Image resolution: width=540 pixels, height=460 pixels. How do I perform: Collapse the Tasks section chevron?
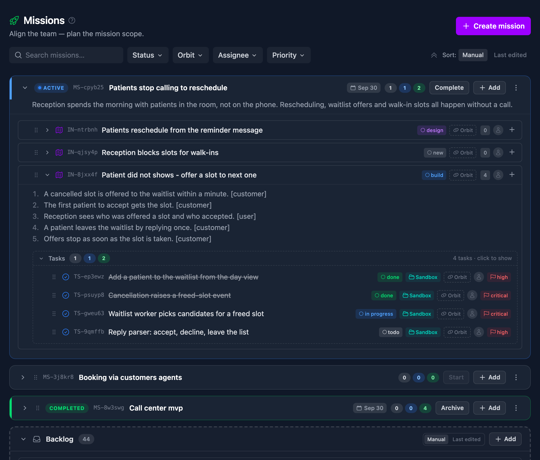[41, 258]
